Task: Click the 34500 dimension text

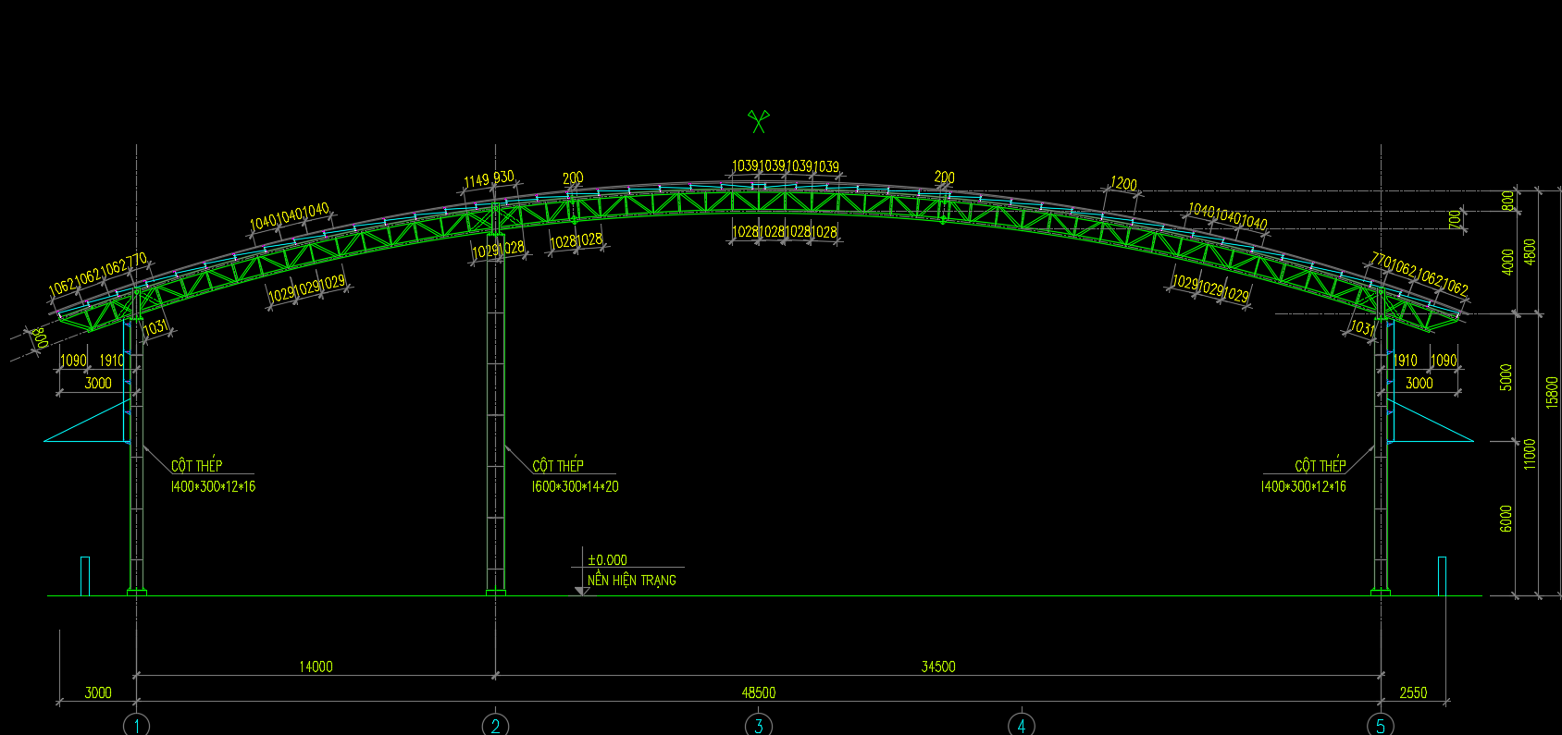Action: 937,667
